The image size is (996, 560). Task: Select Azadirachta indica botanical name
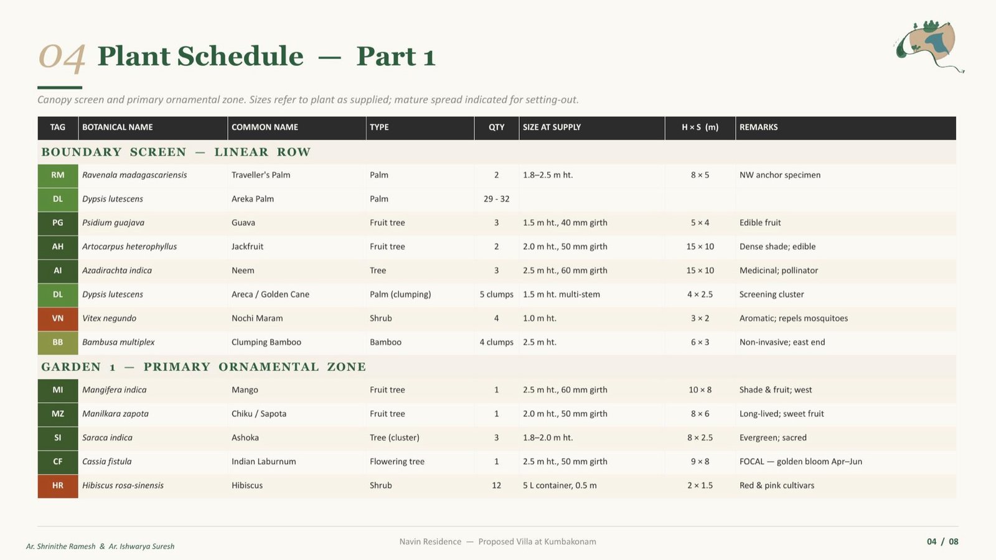click(x=117, y=271)
